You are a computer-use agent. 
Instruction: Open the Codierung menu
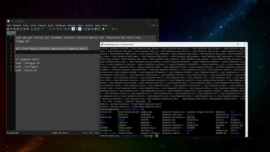[42, 25]
